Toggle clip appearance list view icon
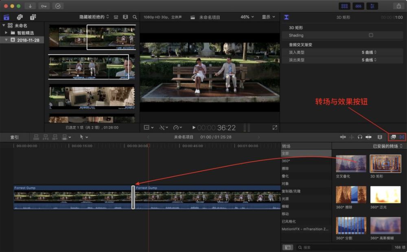The width and height of the screenshot is (407, 252). point(116,17)
